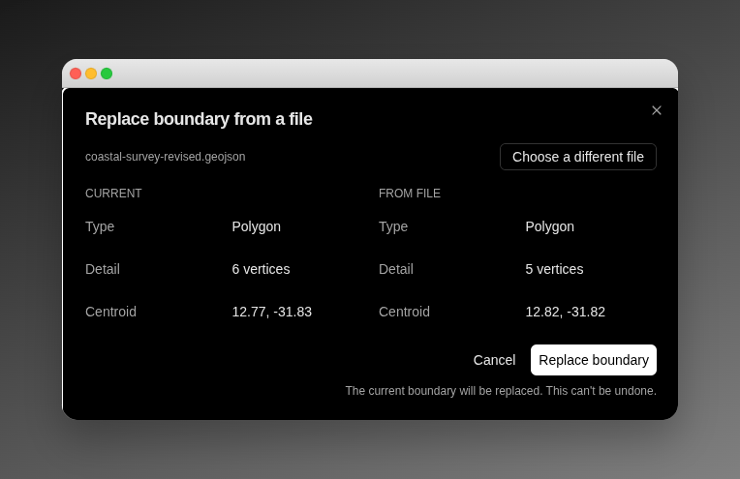
Task: Click the warning text about undo
Action: coord(501,391)
